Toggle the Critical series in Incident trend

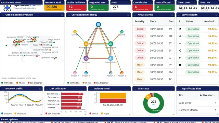point(94,113)
